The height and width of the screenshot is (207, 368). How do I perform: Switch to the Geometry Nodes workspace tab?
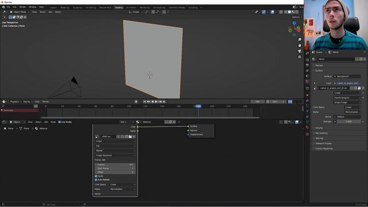pyautogui.click(x=177, y=7)
